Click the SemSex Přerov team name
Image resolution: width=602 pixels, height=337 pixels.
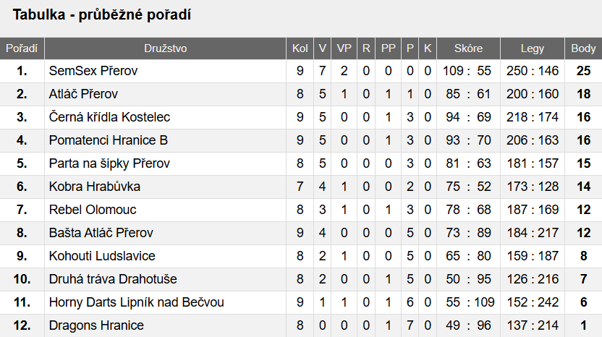click(93, 71)
